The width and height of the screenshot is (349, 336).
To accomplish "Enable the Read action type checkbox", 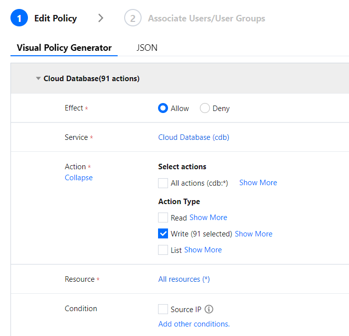I will [163, 218].
